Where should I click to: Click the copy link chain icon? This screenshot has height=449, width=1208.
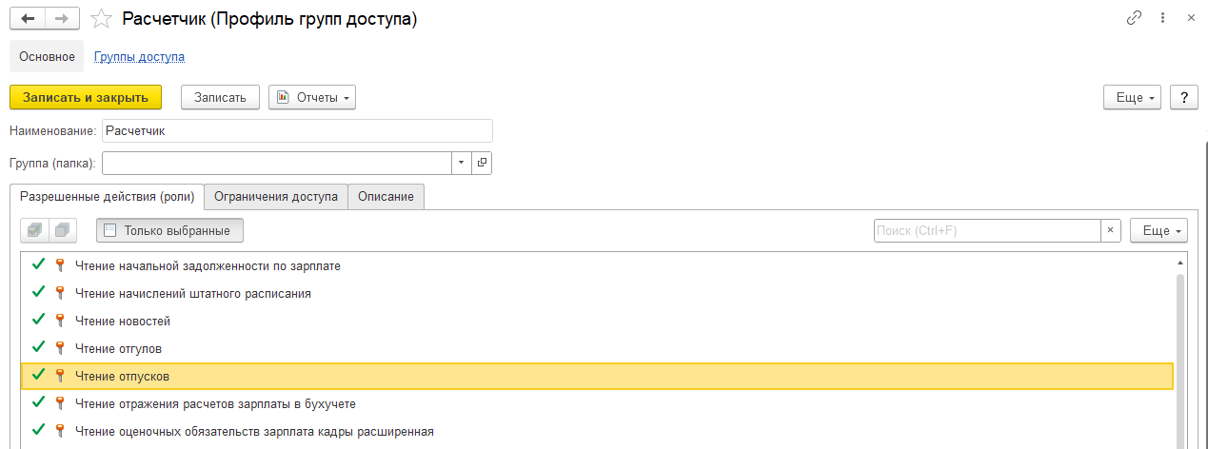1134,18
